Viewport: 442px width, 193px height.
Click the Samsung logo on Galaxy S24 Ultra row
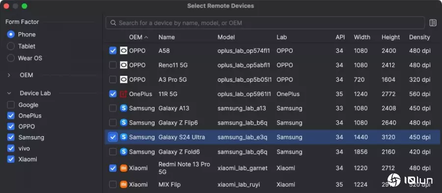[123, 137]
